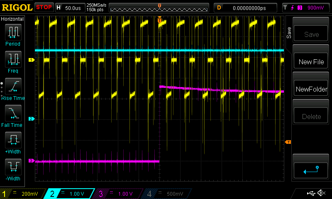This screenshot has width=332, height=199.
Task: Click the Delete button
Action: (311, 116)
